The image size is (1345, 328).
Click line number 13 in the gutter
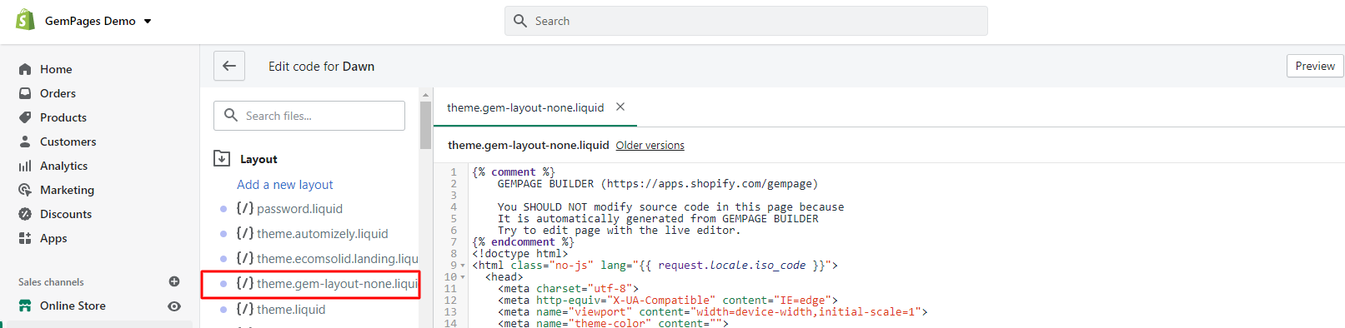450,312
